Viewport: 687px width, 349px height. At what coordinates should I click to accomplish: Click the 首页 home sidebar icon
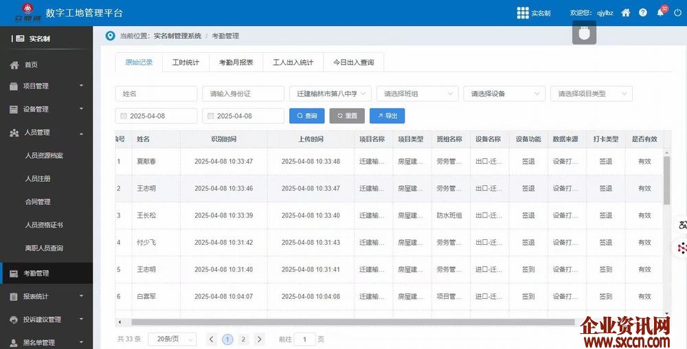[x=14, y=64]
